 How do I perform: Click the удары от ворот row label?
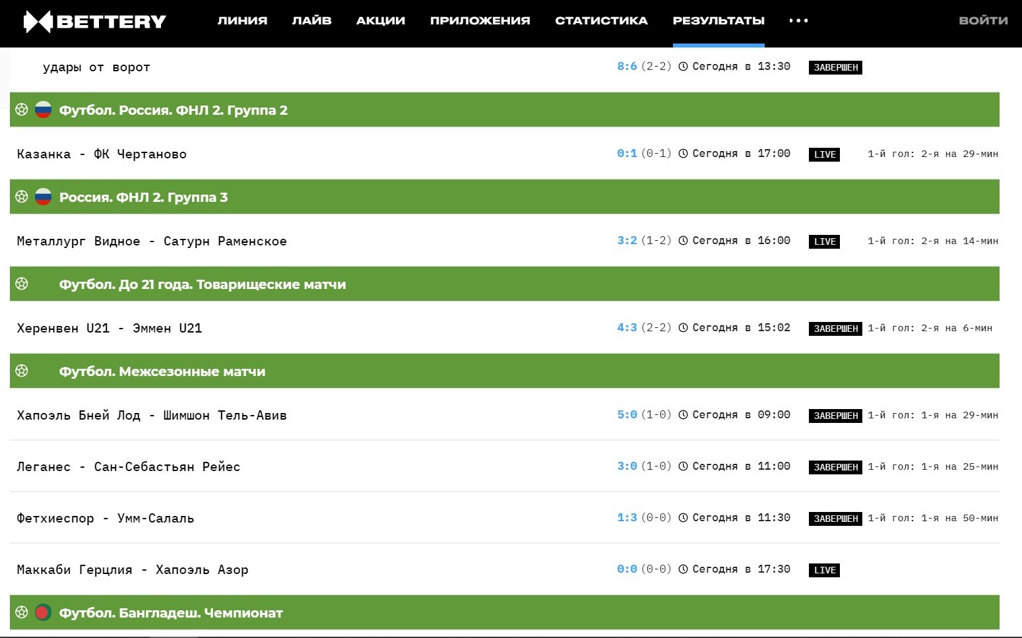(x=96, y=67)
